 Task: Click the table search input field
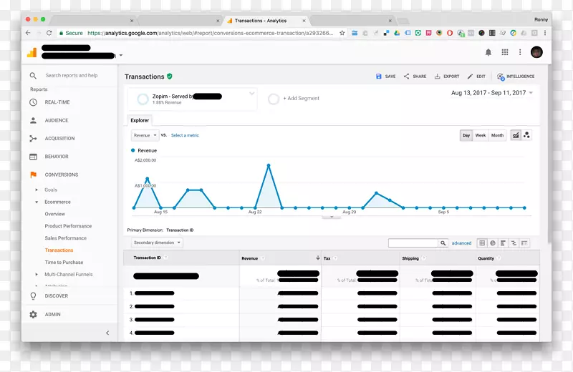pyautogui.click(x=413, y=243)
